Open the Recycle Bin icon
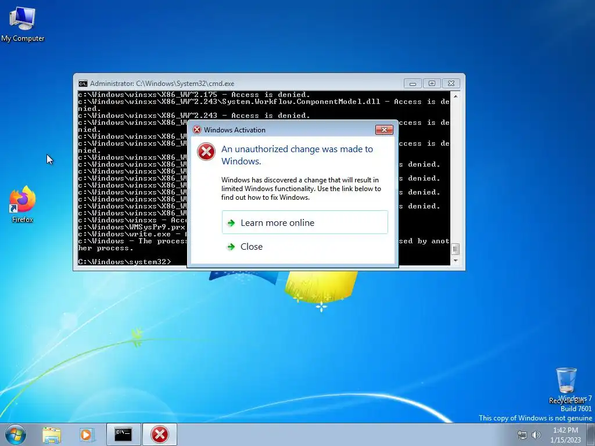 pos(566,386)
